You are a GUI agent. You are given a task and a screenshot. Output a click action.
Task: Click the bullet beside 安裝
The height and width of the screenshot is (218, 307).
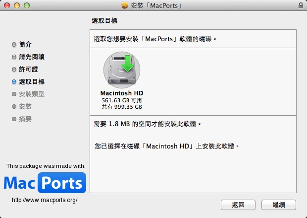14,106
